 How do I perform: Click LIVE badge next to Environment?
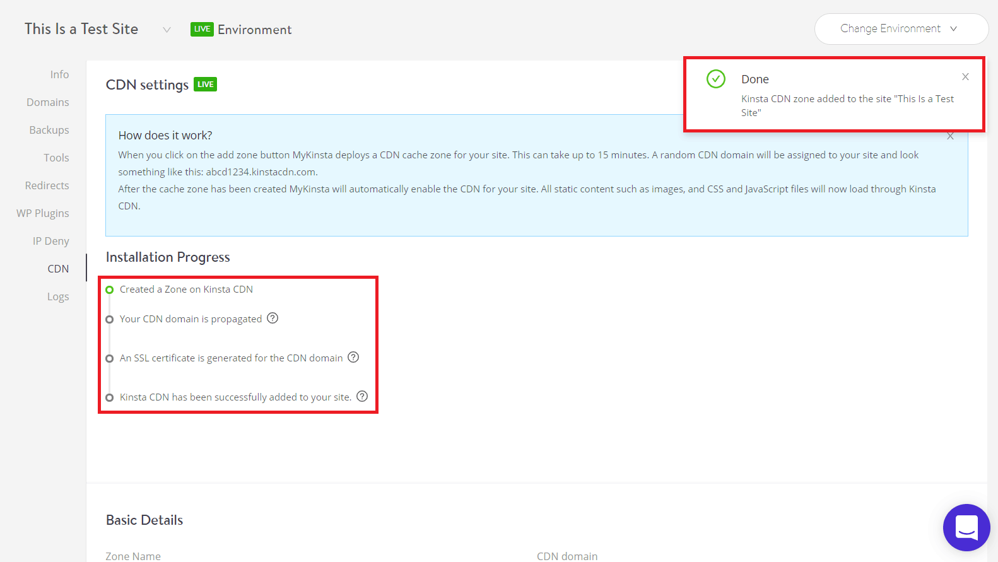click(x=202, y=29)
